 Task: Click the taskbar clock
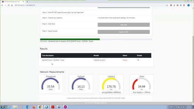(189, 107)
